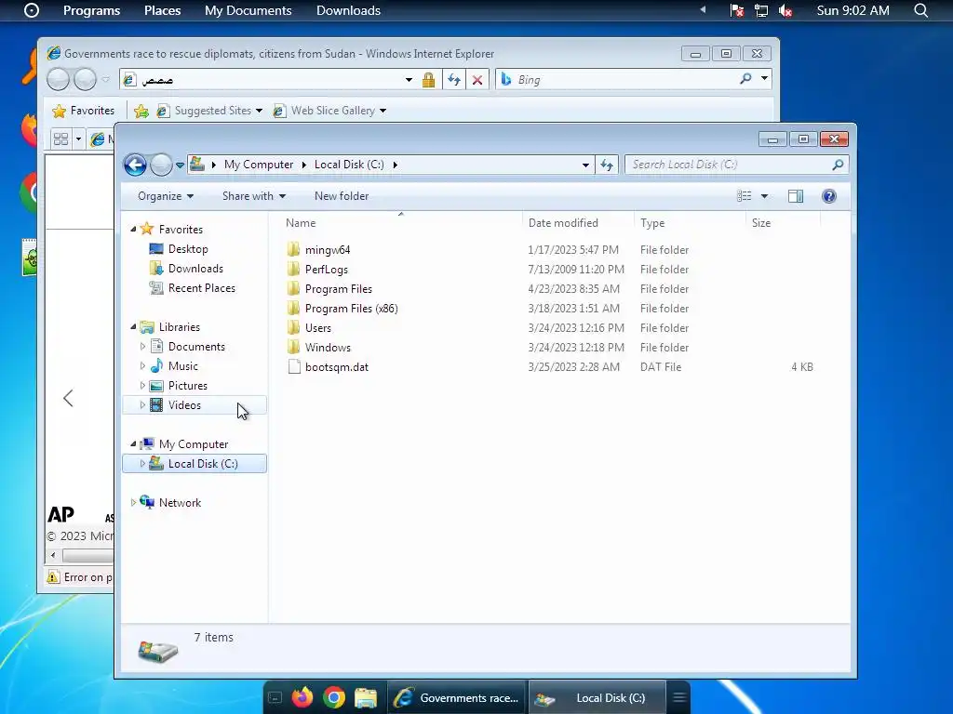The width and height of the screenshot is (953, 714).
Task: Launch Chrome from the dock
Action: 334,697
